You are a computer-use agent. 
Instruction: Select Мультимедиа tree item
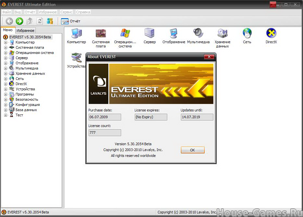coord(27,68)
